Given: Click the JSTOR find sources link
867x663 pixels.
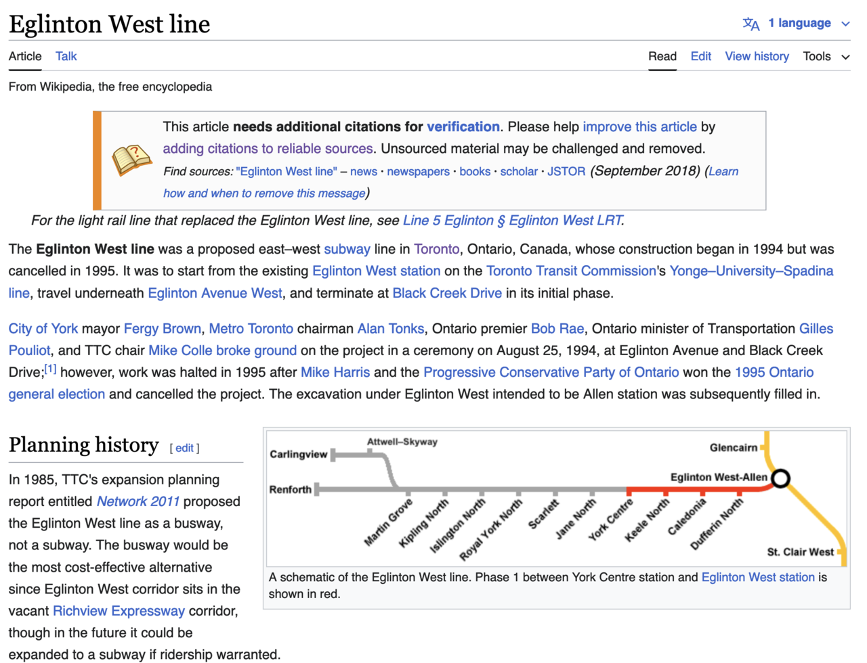Looking at the screenshot, I should tap(566, 171).
